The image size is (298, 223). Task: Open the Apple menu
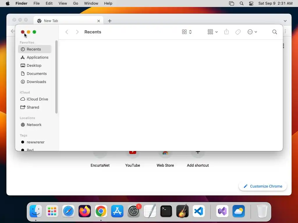(8, 3)
